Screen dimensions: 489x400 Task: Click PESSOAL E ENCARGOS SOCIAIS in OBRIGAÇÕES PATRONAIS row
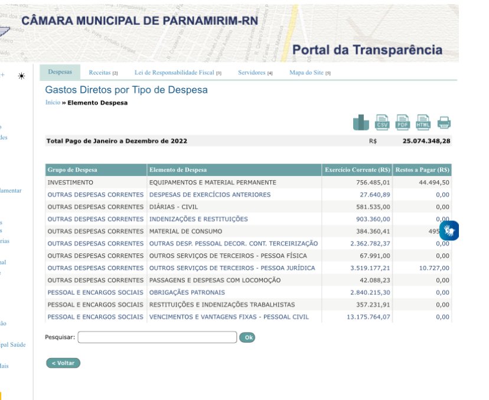[95, 292]
